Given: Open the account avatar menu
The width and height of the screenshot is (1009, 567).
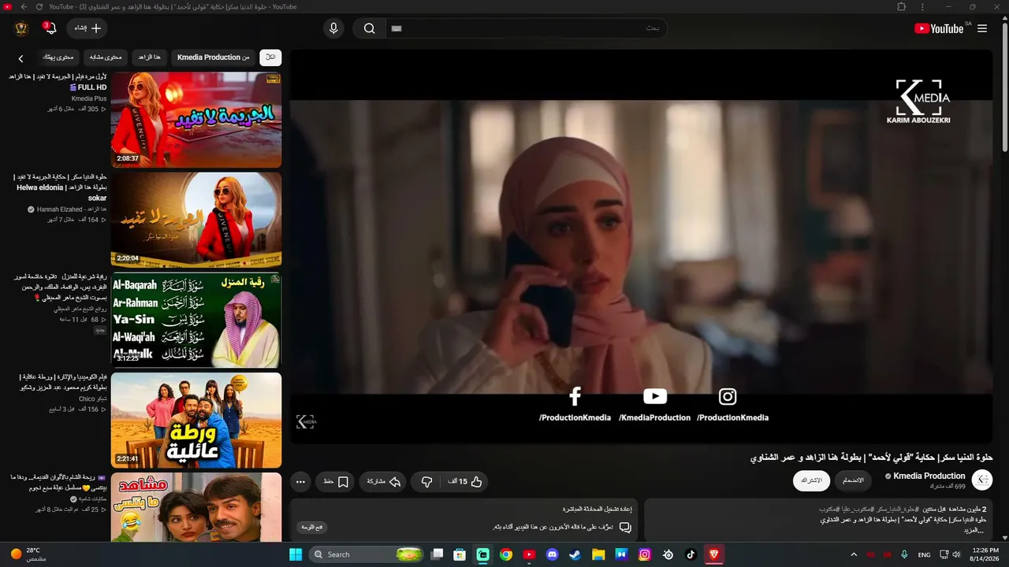Looking at the screenshot, I should coord(21,28).
